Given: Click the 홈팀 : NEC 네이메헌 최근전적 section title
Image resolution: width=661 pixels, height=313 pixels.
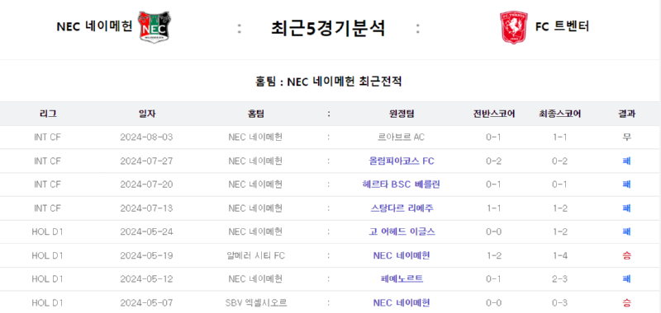Looking at the screenshot, I should click(x=328, y=81).
